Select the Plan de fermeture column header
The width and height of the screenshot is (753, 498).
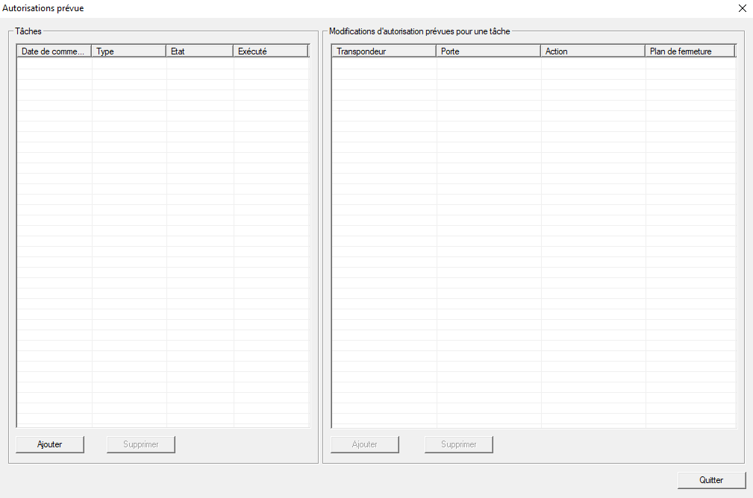[x=690, y=51]
